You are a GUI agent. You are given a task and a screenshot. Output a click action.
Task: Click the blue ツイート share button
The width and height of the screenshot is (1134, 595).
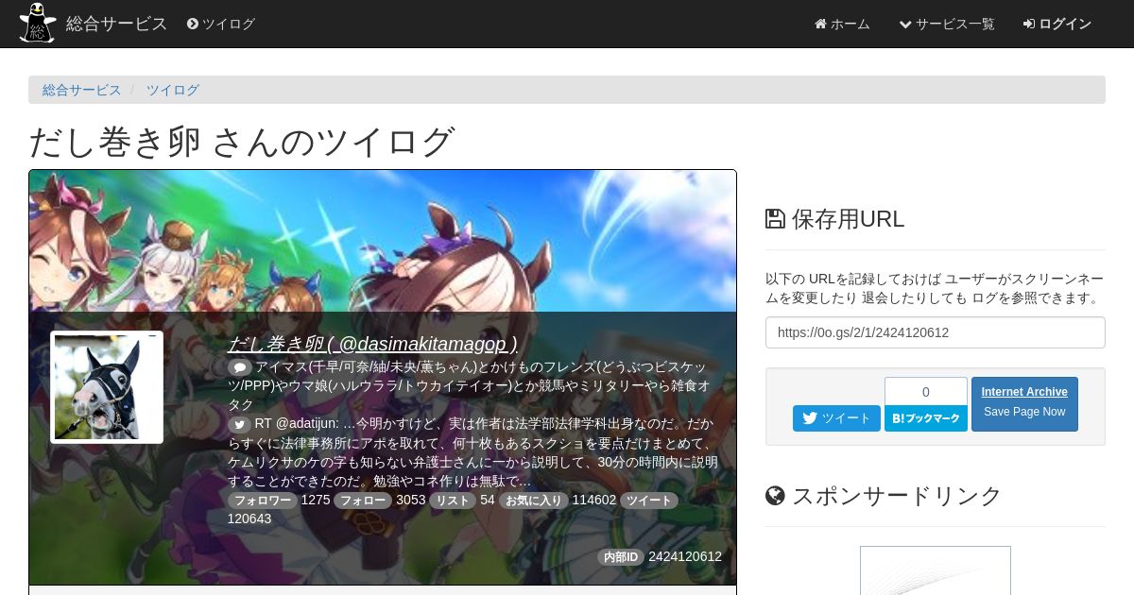(x=836, y=418)
